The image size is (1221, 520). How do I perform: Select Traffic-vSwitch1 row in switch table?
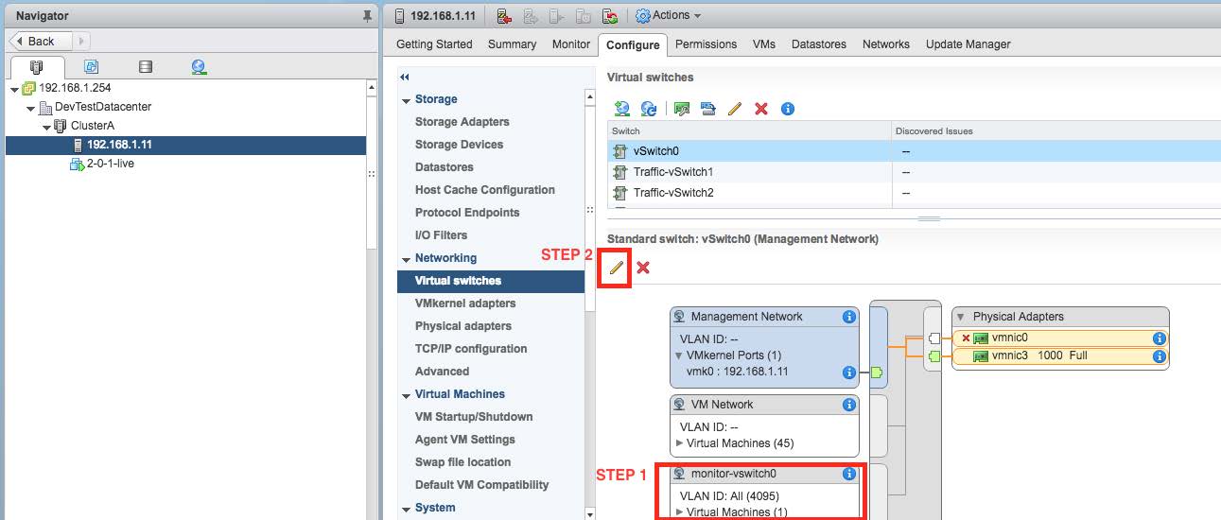pyautogui.click(x=672, y=172)
